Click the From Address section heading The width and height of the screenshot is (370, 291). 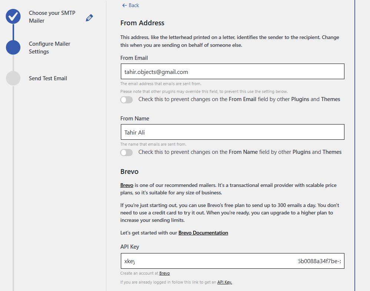coord(142,23)
